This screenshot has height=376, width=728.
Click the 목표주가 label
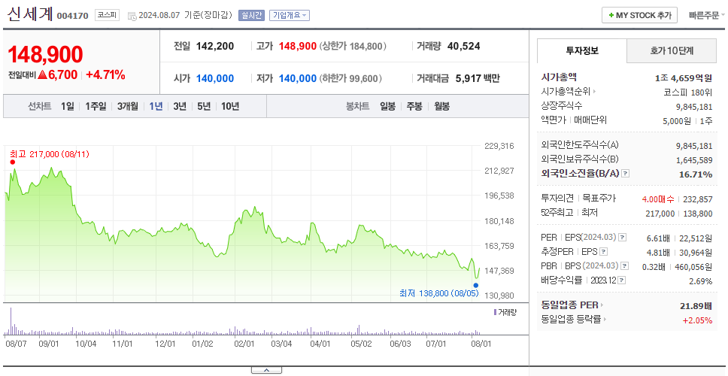coord(599,199)
